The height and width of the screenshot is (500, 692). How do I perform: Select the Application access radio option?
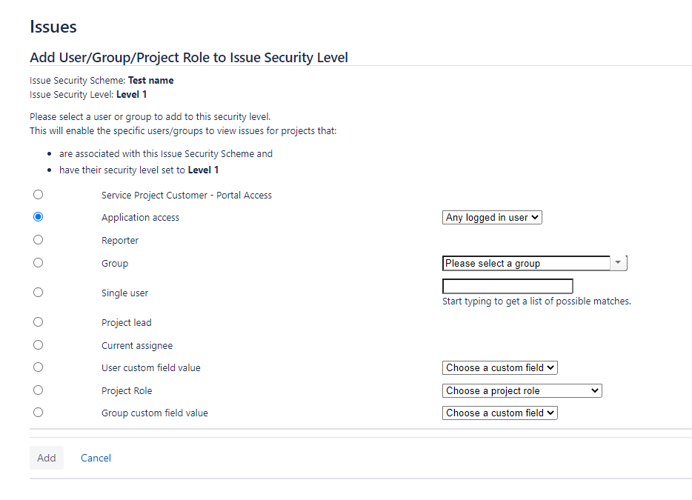[x=39, y=217]
